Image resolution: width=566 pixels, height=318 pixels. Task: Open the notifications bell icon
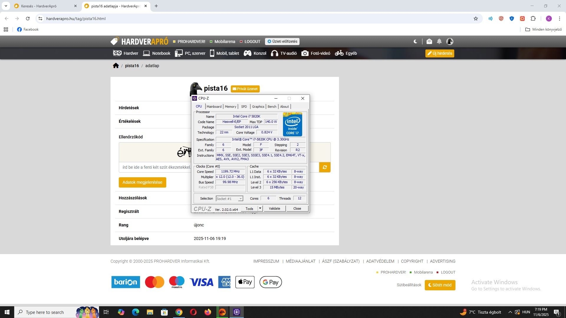click(x=439, y=42)
